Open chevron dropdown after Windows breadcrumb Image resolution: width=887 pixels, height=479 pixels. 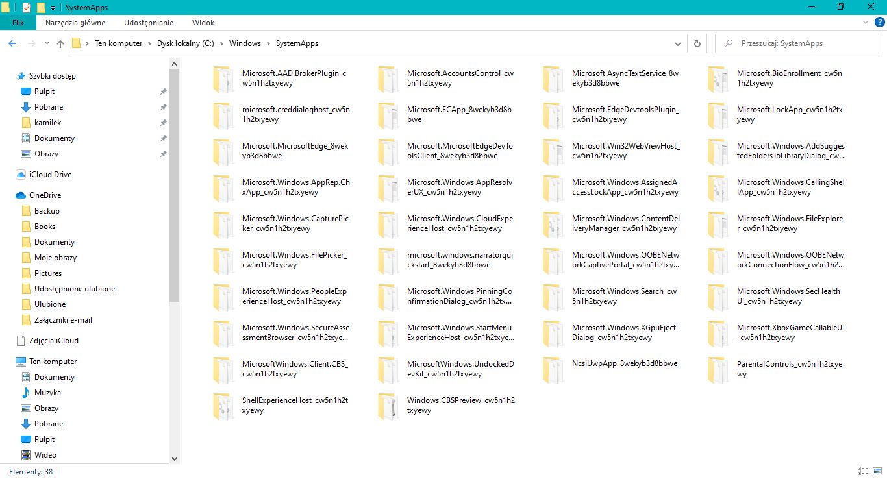pyautogui.click(x=268, y=43)
